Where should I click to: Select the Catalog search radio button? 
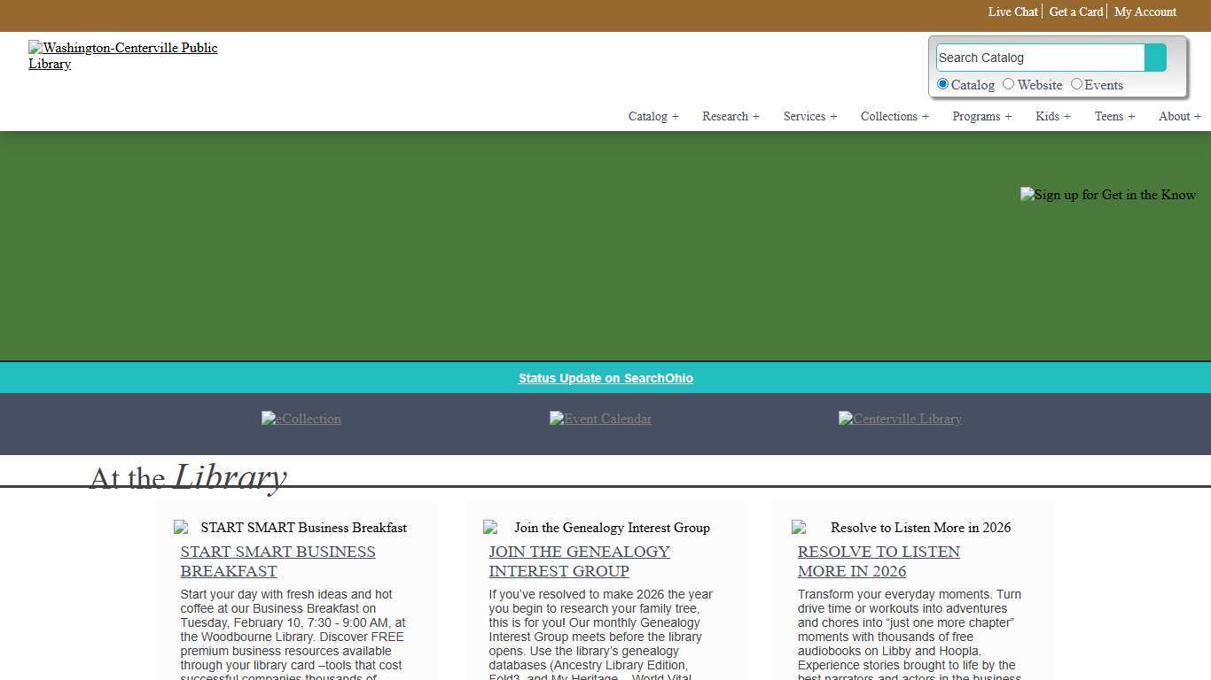[x=942, y=84]
